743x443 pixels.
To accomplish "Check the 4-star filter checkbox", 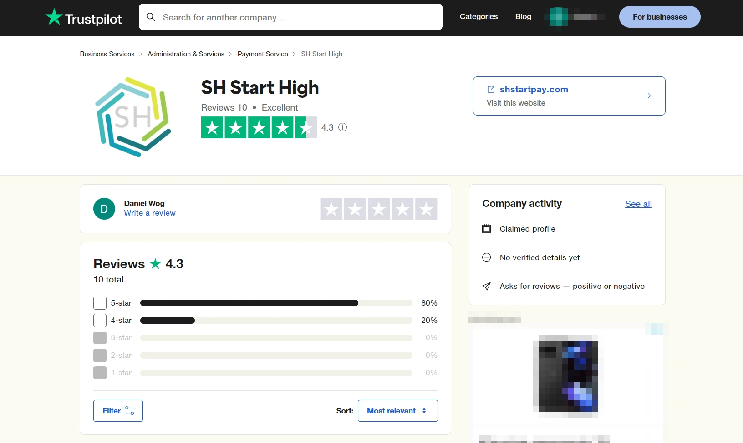I will click(100, 321).
